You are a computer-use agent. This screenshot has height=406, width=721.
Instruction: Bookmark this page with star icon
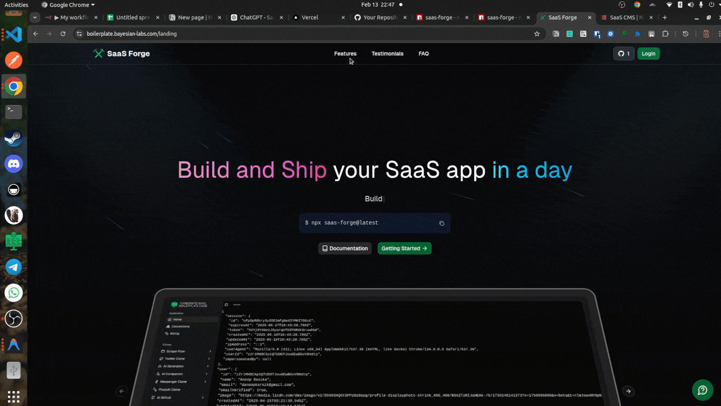(537, 34)
